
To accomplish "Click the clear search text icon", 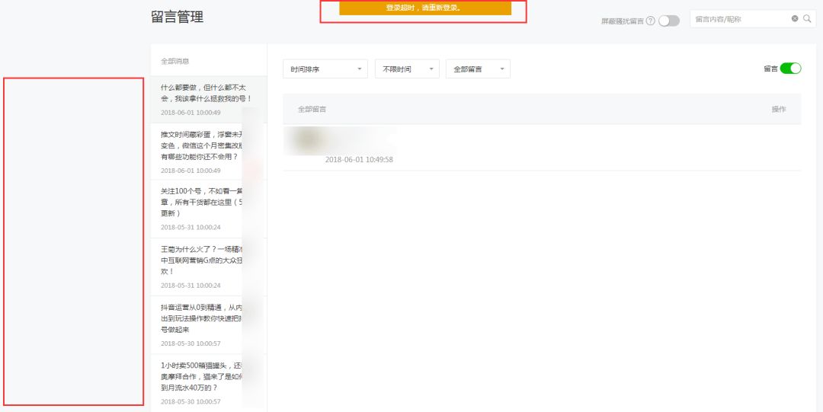I will pyautogui.click(x=795, y=19).
